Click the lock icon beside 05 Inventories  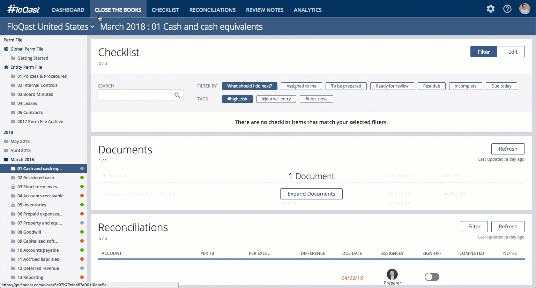[x=13, y=205]
